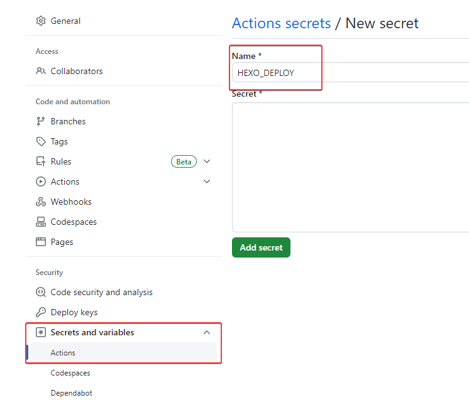Click the Branches git-branch icon

(41, 121)
